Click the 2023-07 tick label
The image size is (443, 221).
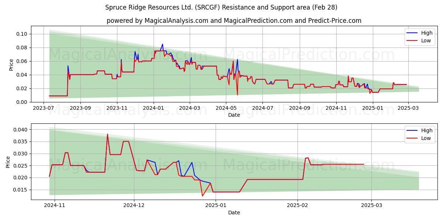coord(44,108)
